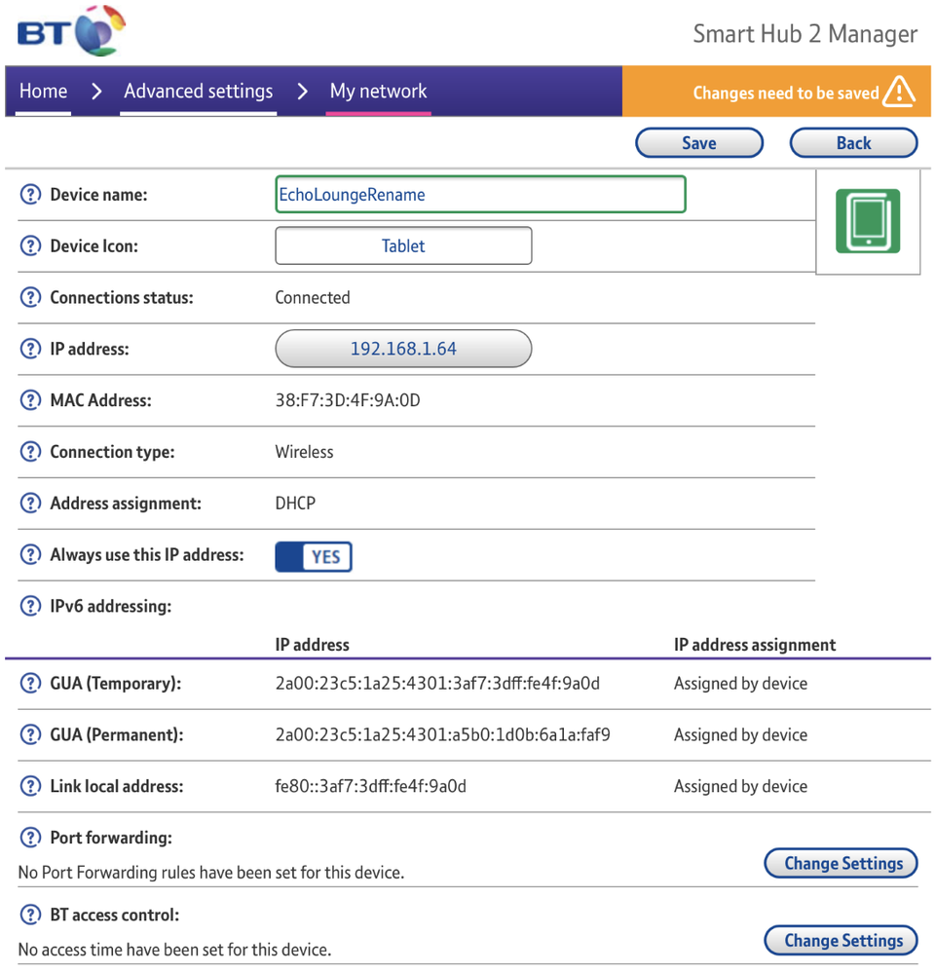Click the help icon beside BT access control
The height and width of the screenshot is (973, 935).
click(x=30, y=915)
